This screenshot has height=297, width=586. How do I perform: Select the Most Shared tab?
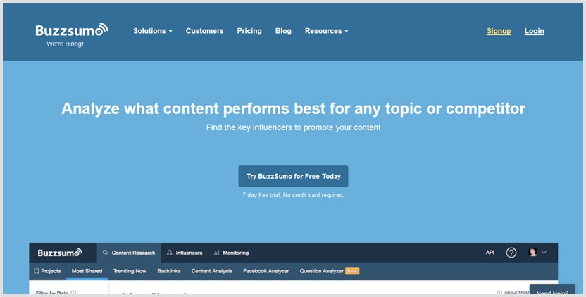click(87, 271)
